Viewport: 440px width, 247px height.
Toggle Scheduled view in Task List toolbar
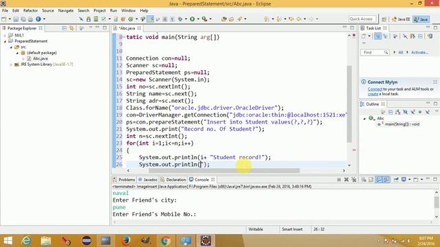coord(385,36)
